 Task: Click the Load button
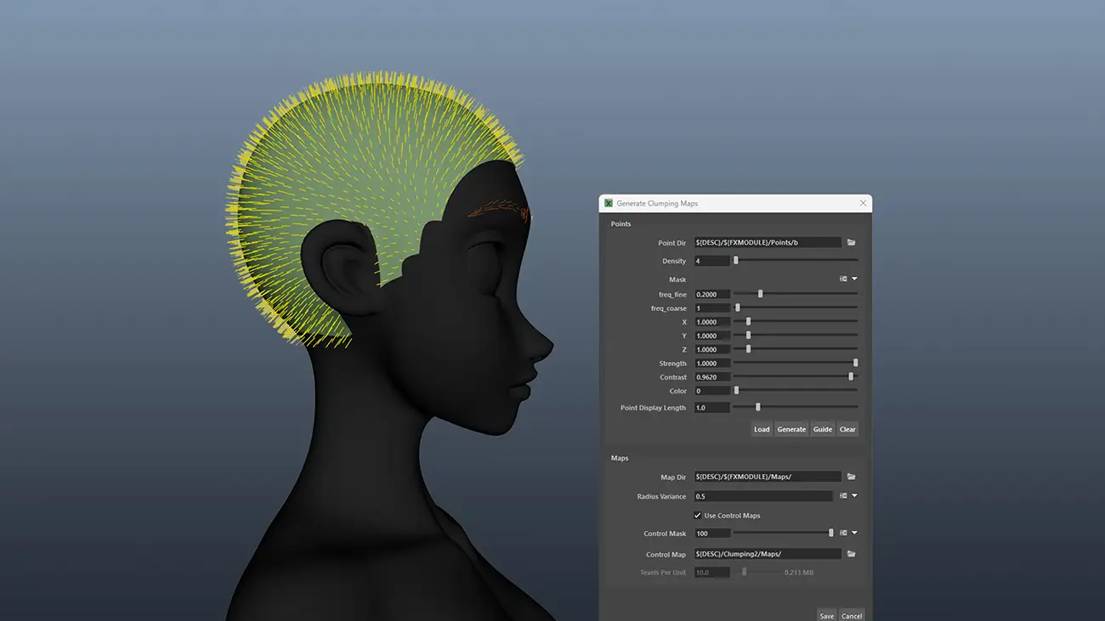pos(762,429)
